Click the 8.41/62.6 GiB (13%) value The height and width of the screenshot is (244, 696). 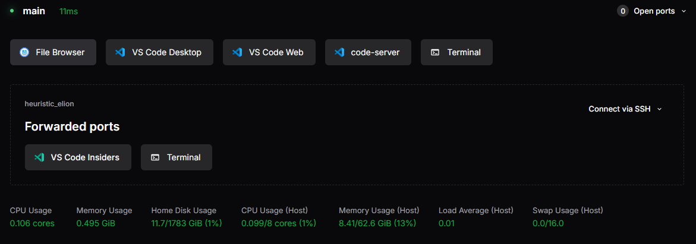click(x=377, y=223)
